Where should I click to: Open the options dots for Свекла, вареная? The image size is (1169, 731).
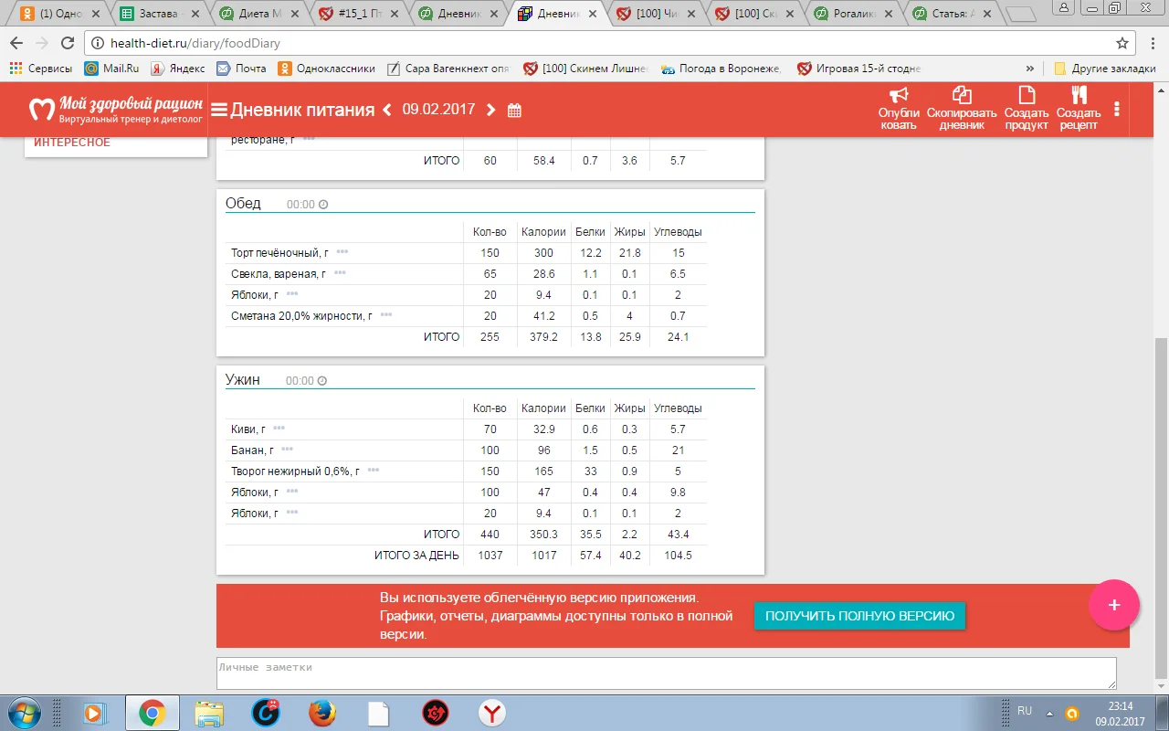click(340, 273)
